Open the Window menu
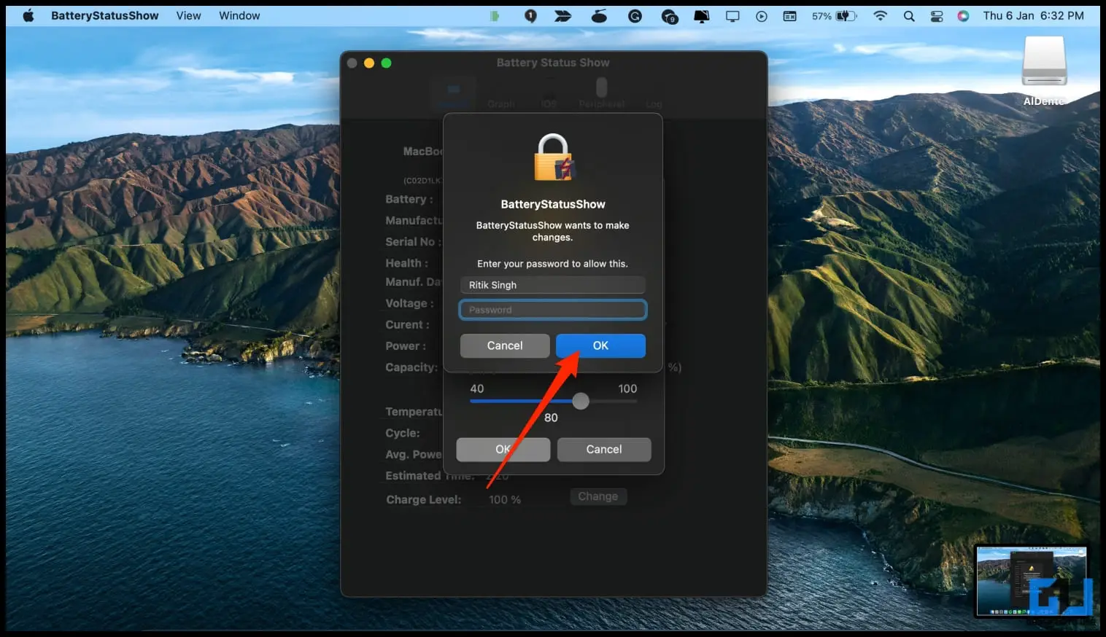The width and height of the screenshot is (1106, 637). [x=239, y=15]
